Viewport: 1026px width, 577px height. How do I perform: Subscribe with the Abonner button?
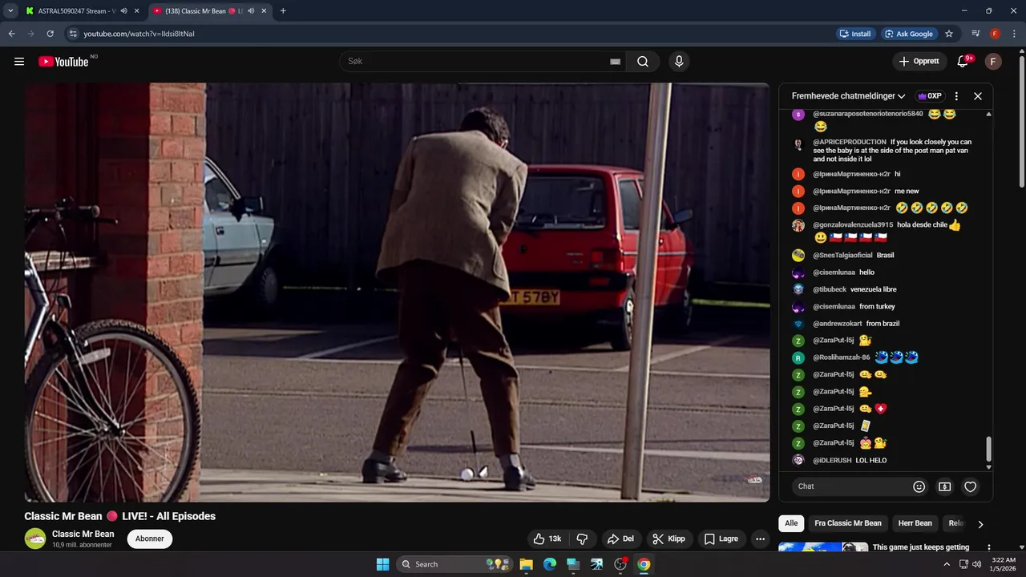point(150,539)
